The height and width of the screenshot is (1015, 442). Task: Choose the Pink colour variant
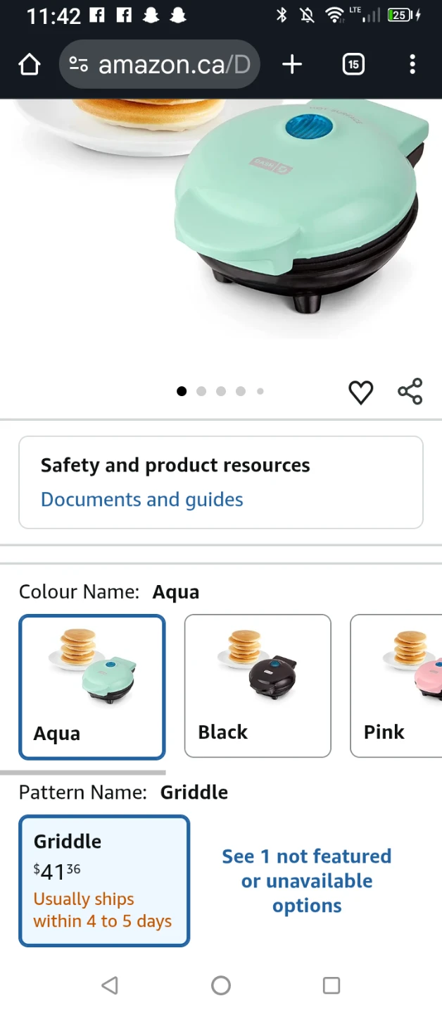(x=396, y=686)
